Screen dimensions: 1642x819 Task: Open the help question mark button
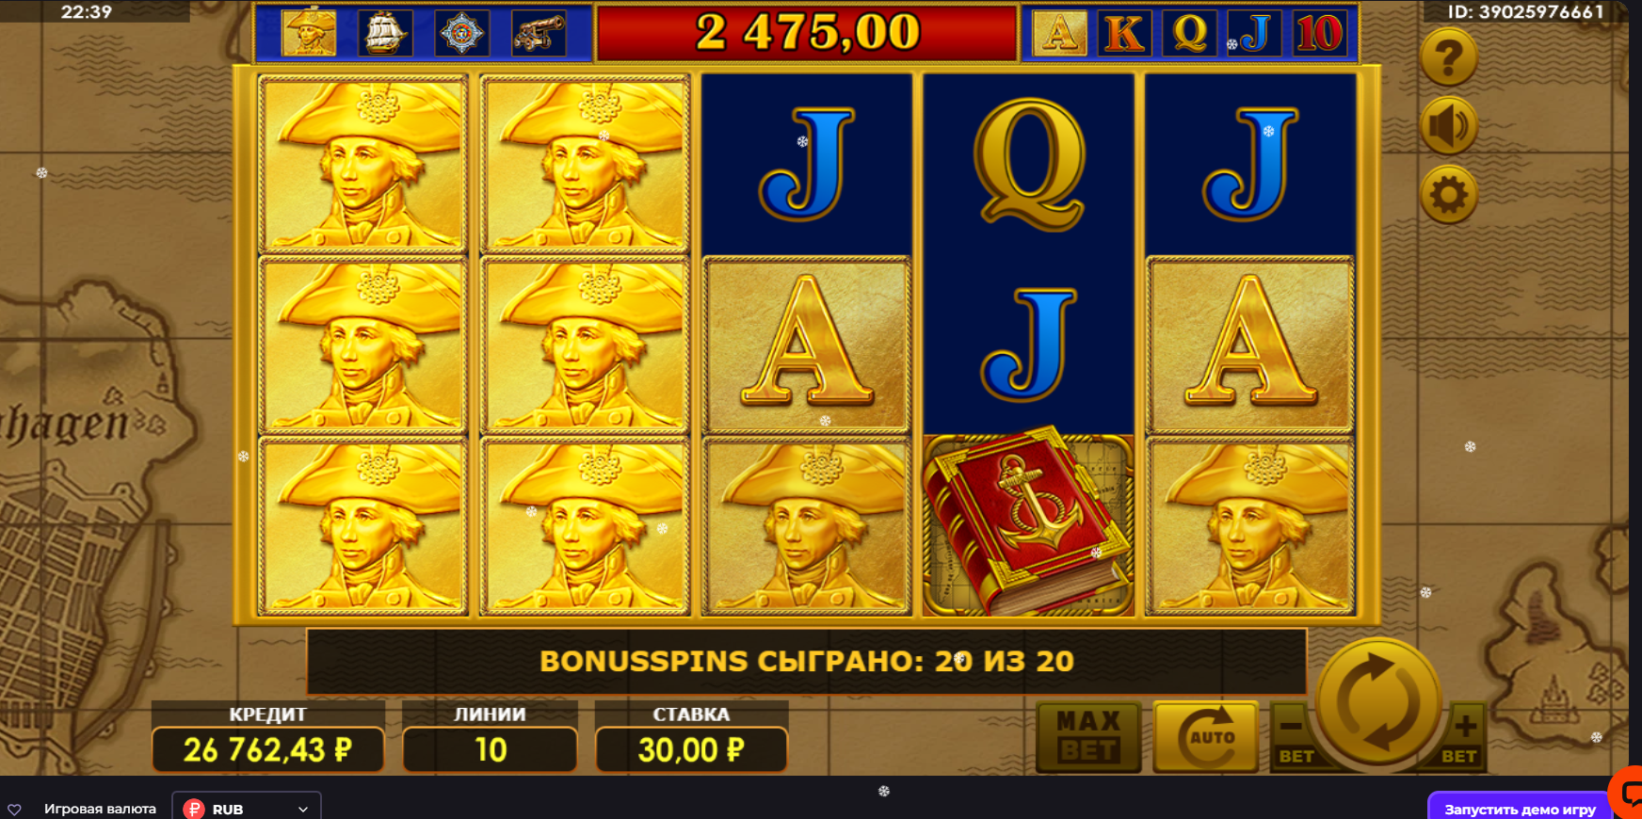point(1449,58)
